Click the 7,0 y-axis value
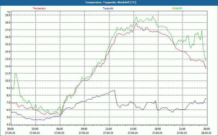 pyautogui.click(x=8, y=103)
